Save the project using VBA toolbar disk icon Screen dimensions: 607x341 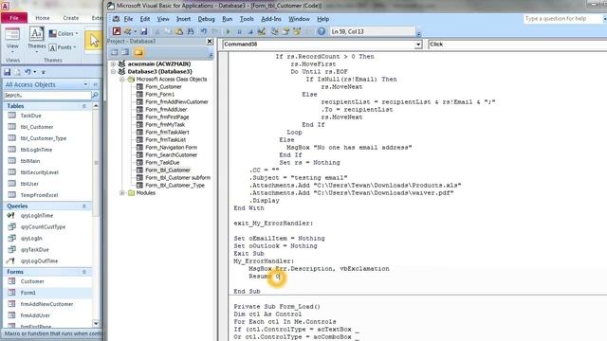pyautogui.click(x=143, y=31)
